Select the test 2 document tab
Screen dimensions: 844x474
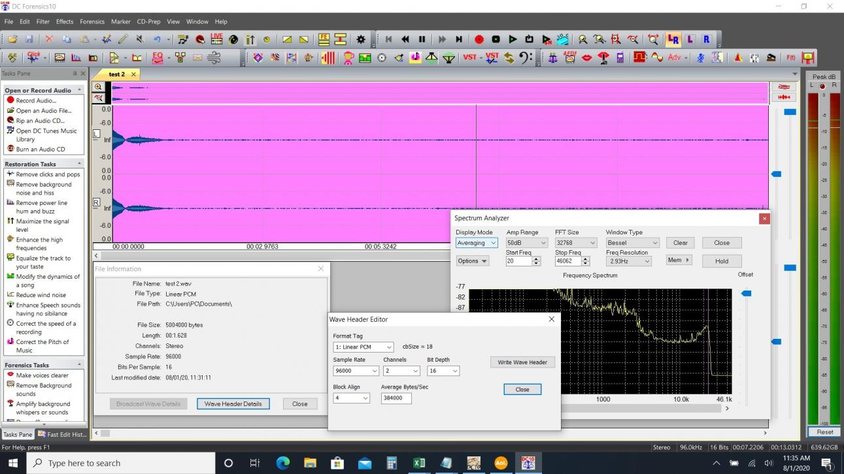117,74
